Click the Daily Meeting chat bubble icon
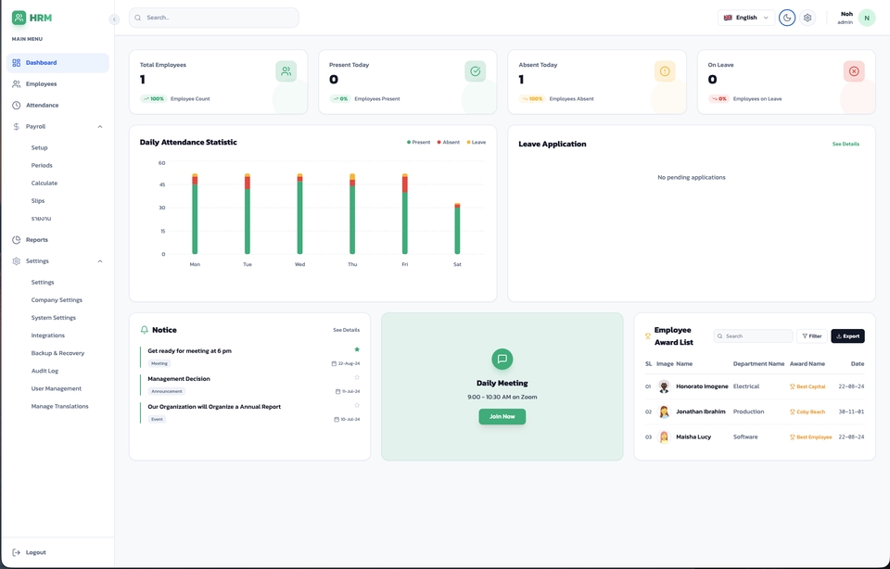 [x=502, y=359]
